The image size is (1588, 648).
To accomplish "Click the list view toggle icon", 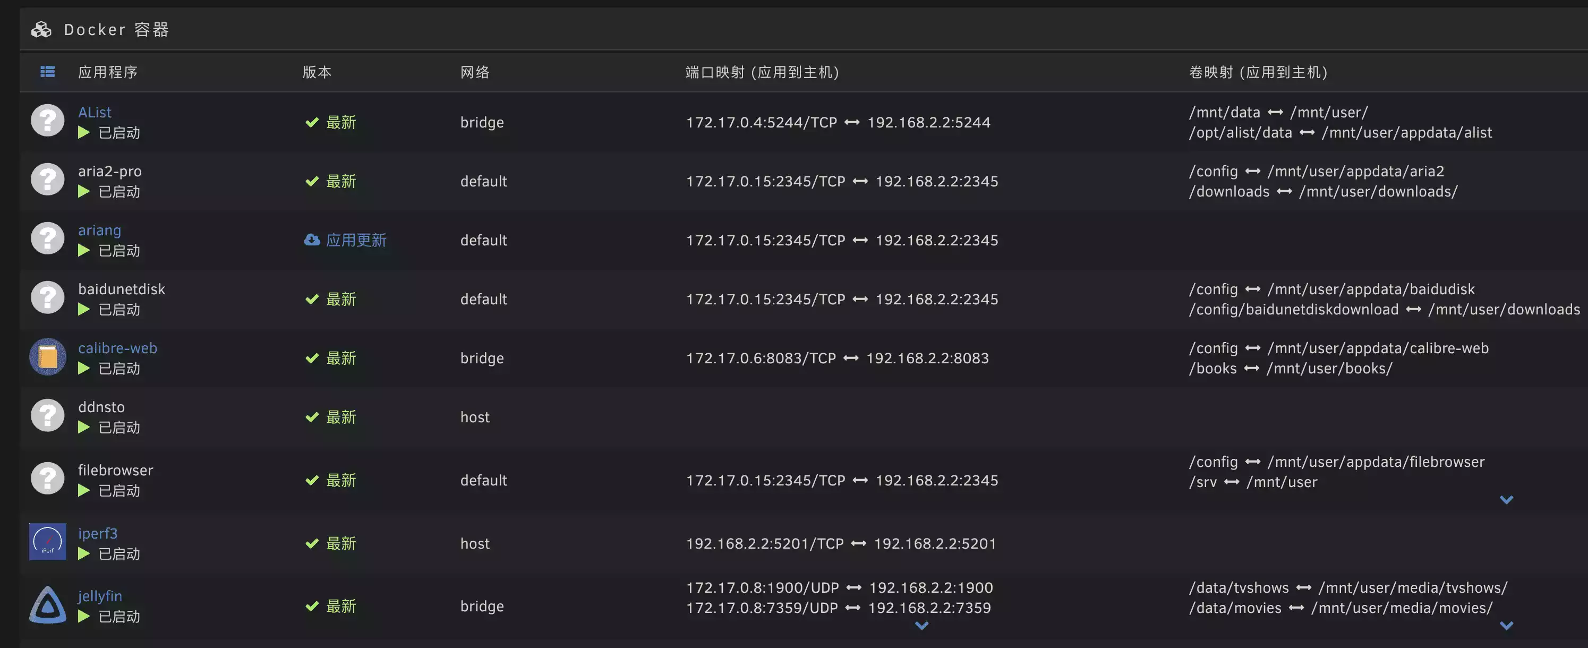I will (47, 72).
